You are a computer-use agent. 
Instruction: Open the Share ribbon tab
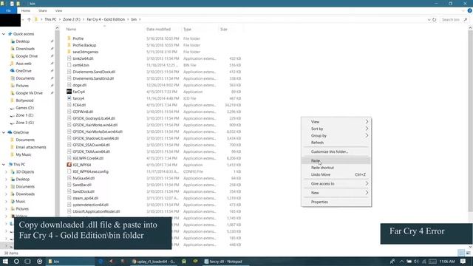(x=43, y=10)
